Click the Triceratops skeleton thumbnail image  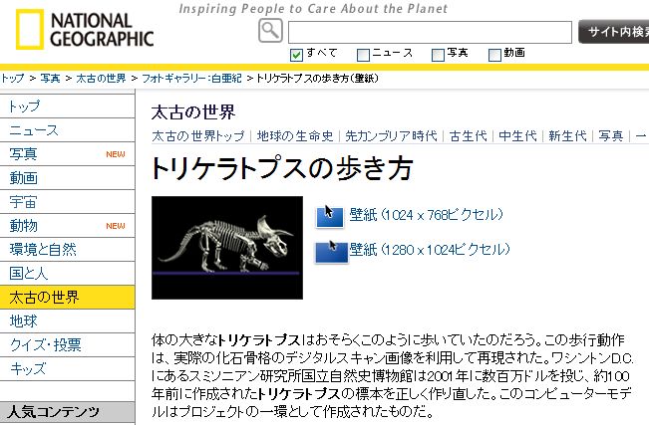pyautogui.click(x=227, y=248)
